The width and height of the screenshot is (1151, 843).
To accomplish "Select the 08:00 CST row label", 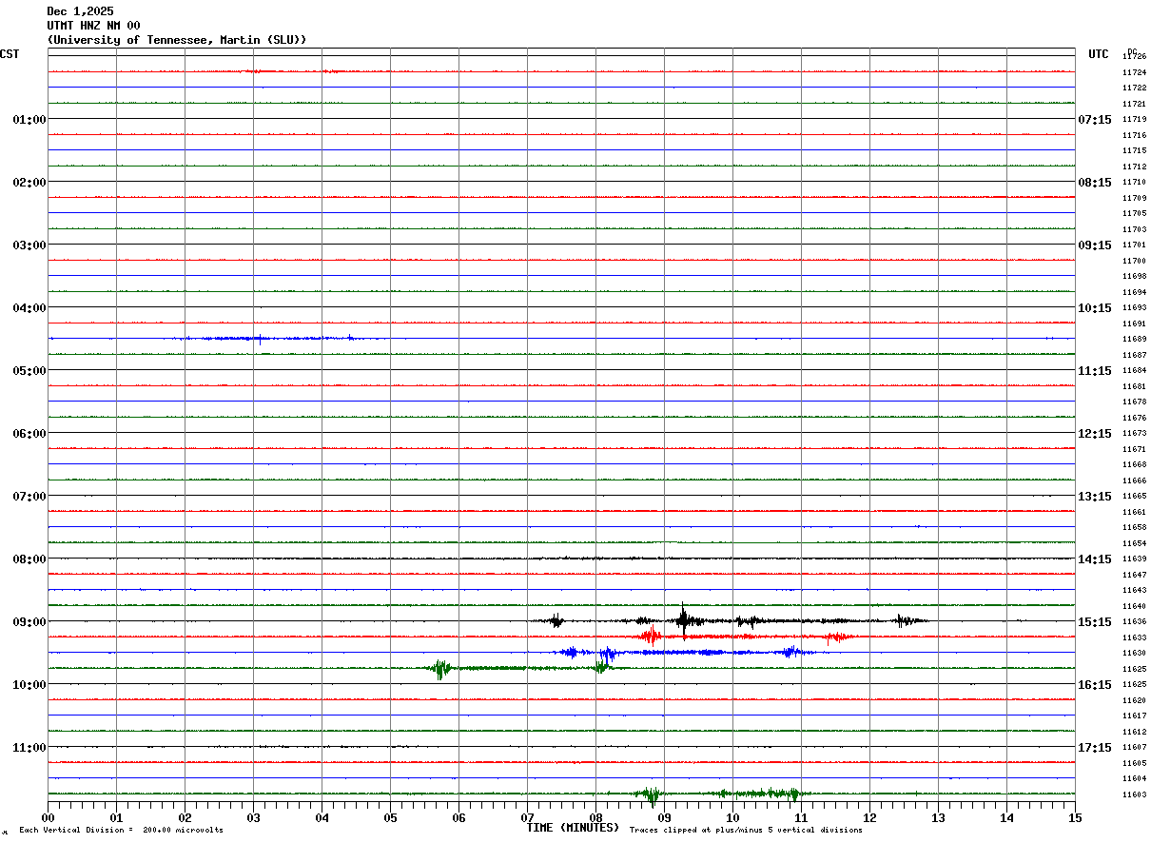I will coord(29,559).
